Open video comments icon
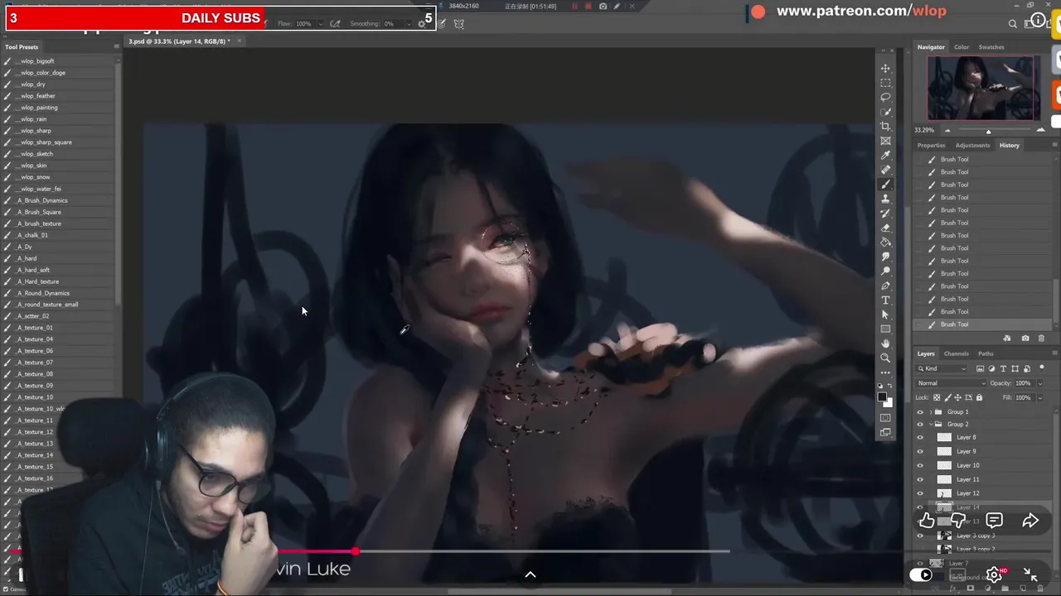This screenshot has height=596, width=1061. (x=994, y=521)
